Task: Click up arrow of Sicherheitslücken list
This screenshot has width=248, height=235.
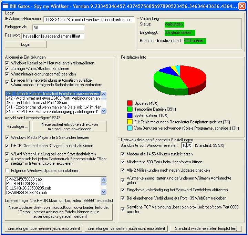Action: click(x=104, y=94)
